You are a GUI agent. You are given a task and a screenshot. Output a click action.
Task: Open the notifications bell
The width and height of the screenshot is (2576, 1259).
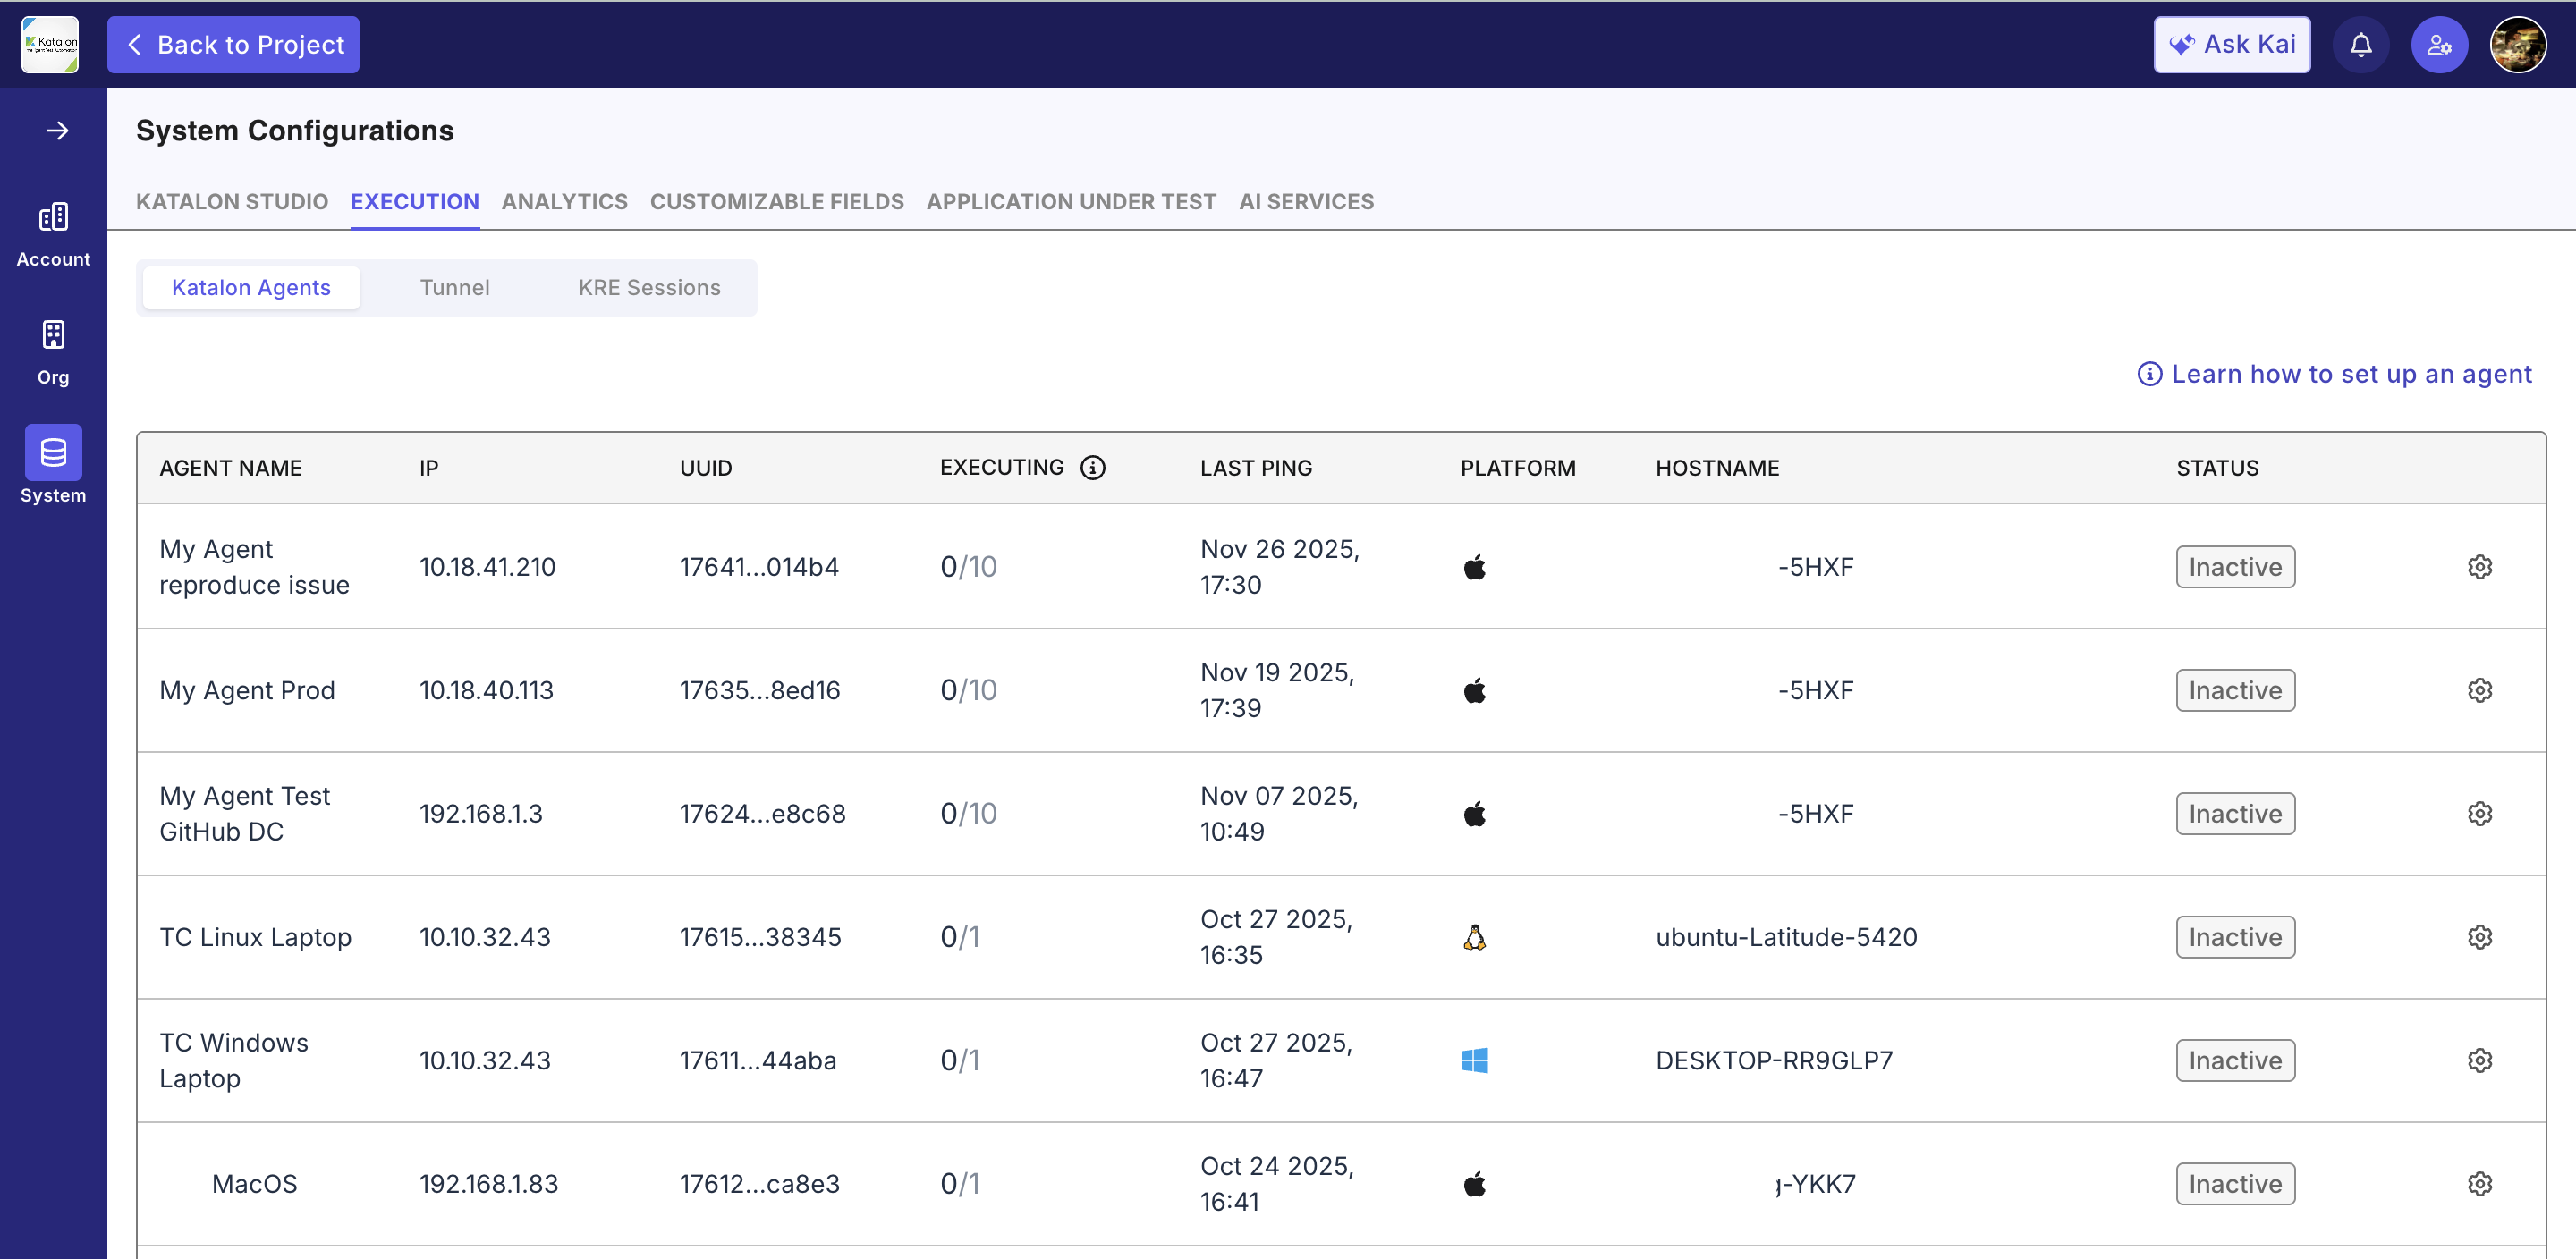(2361, 44)
